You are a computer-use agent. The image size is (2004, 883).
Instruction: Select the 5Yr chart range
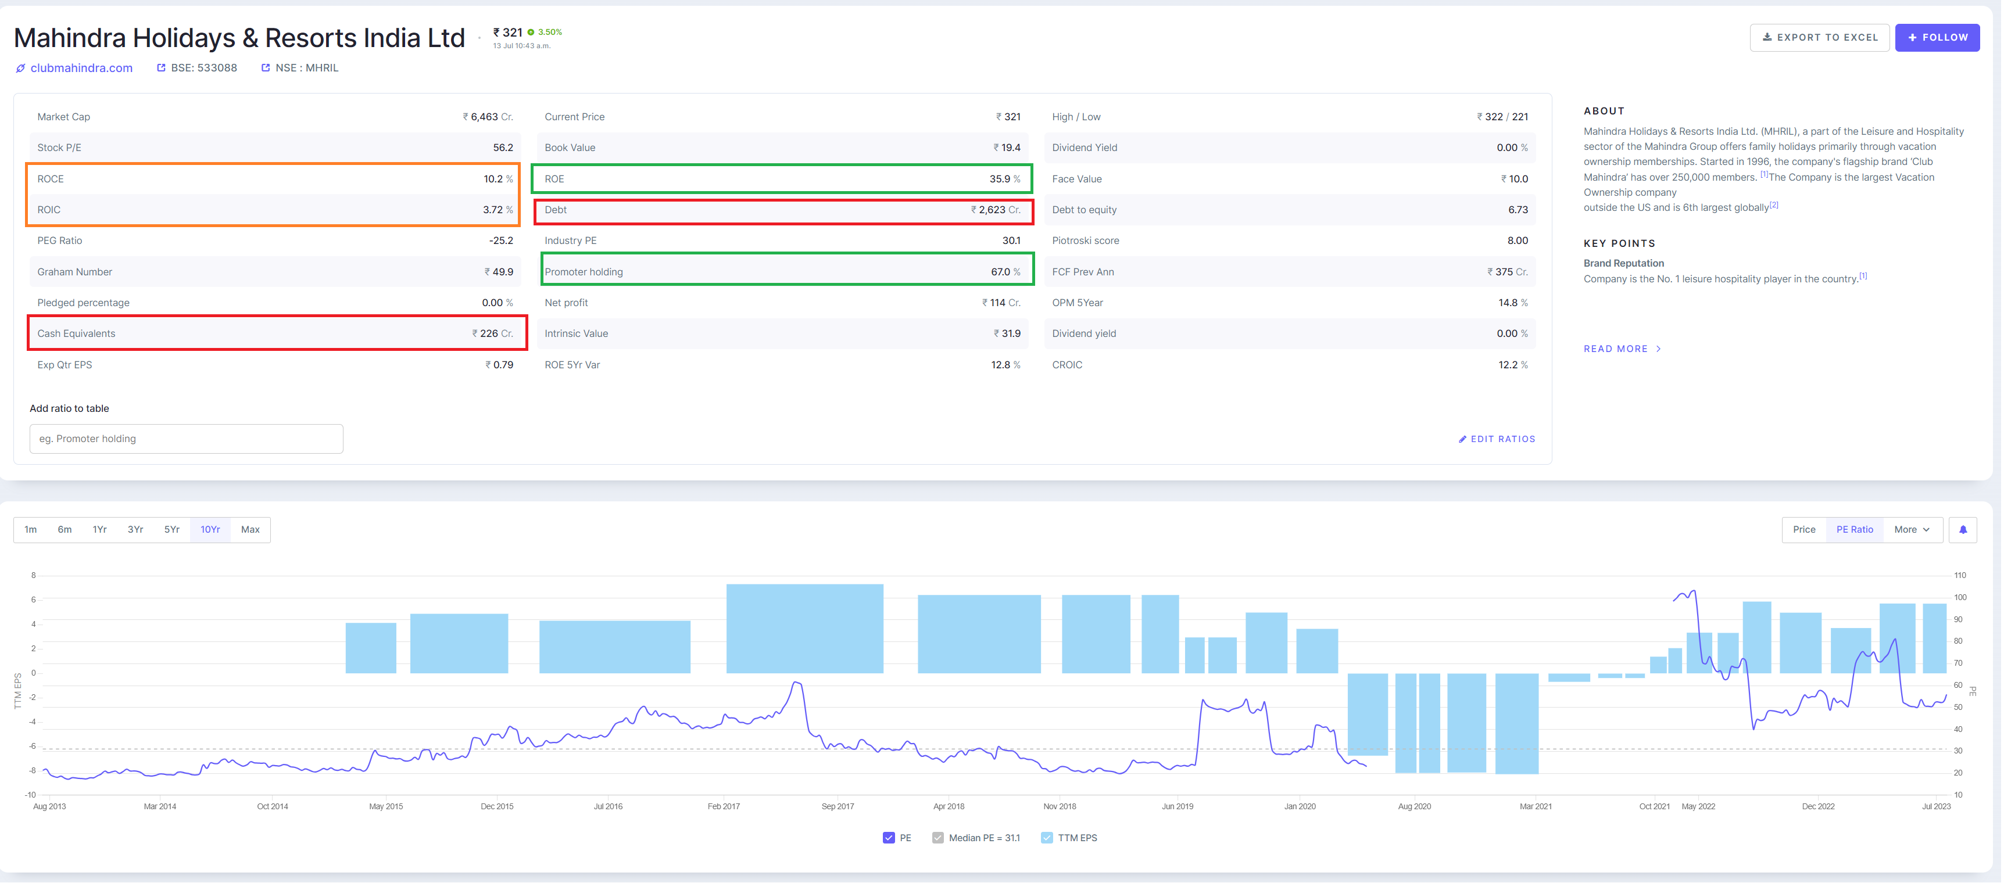point(171,529)
